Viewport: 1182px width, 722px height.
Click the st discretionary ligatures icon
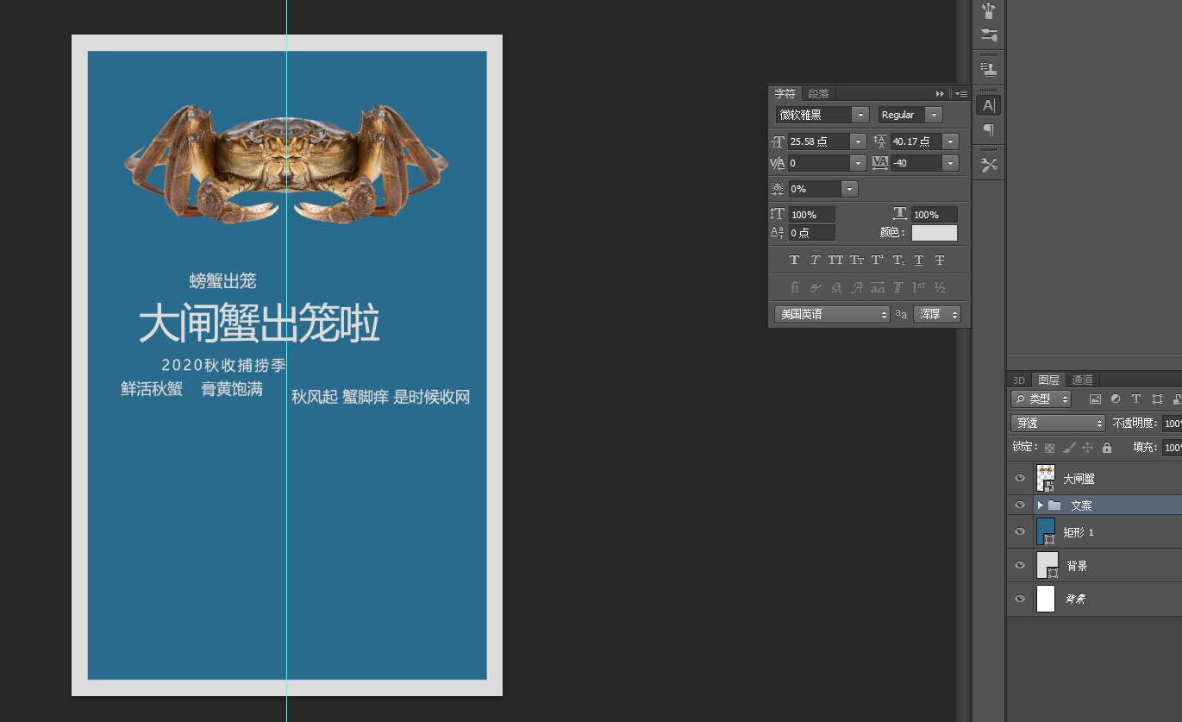pyautogui.click(x=835, y=287)
